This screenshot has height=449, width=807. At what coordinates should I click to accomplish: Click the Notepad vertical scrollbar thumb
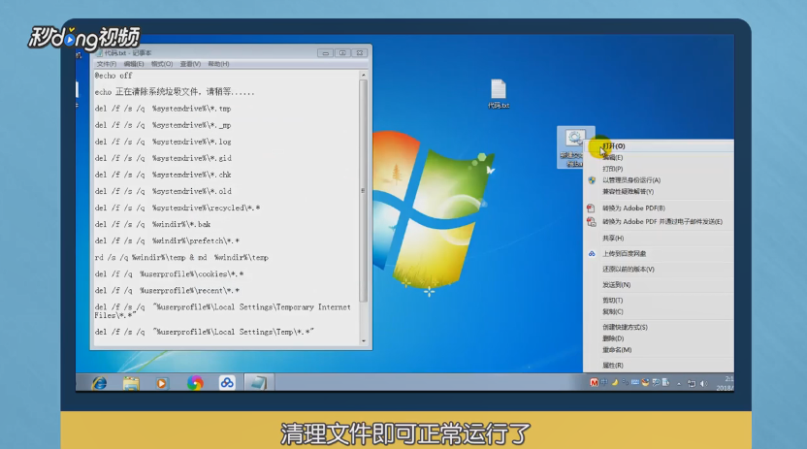(x=364, y=190)
